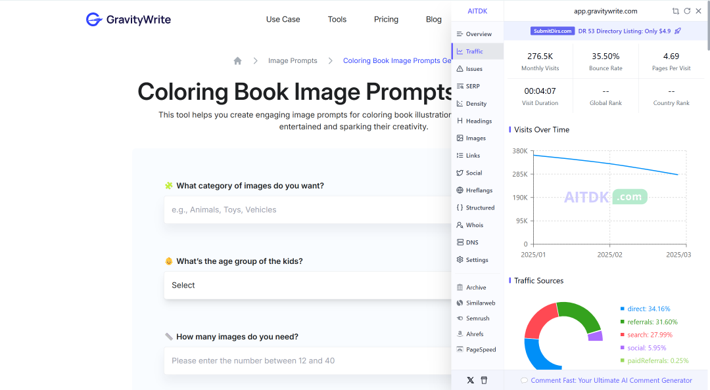Click the Visits Over Time heading
Viewport: 710px width, 390px height.
pyautogui.click(x=542, y=129)
